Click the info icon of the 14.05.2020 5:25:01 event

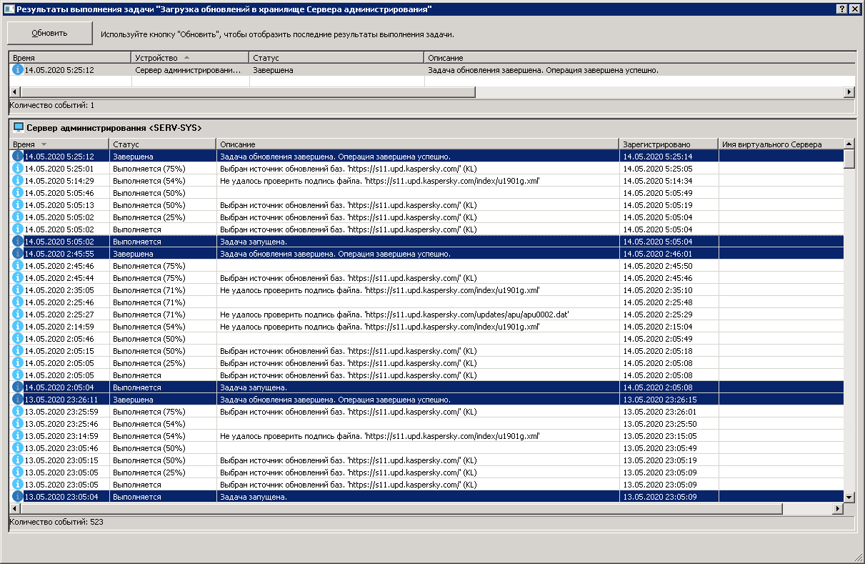[18, 169]
